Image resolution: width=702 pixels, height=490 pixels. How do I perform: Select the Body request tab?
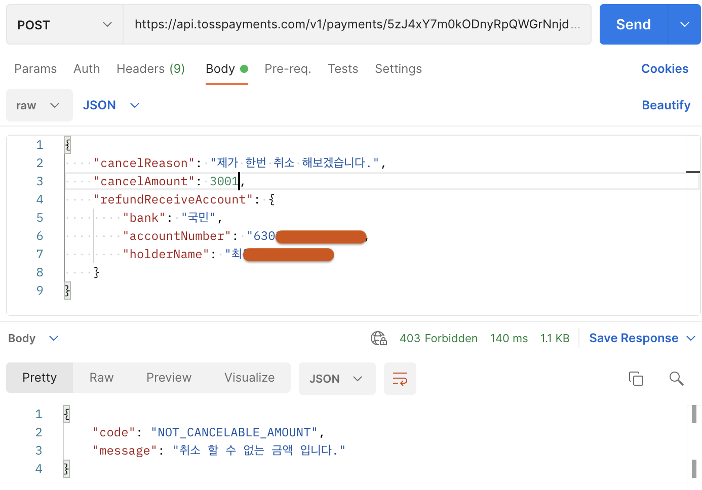pos(226,69)
